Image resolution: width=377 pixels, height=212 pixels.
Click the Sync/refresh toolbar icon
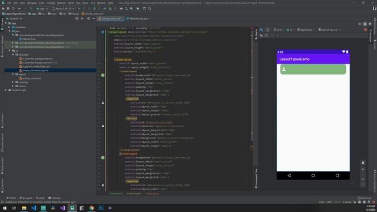13,8
